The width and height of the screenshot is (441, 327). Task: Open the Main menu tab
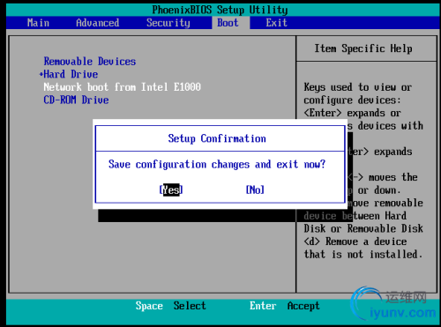[38, 23]
